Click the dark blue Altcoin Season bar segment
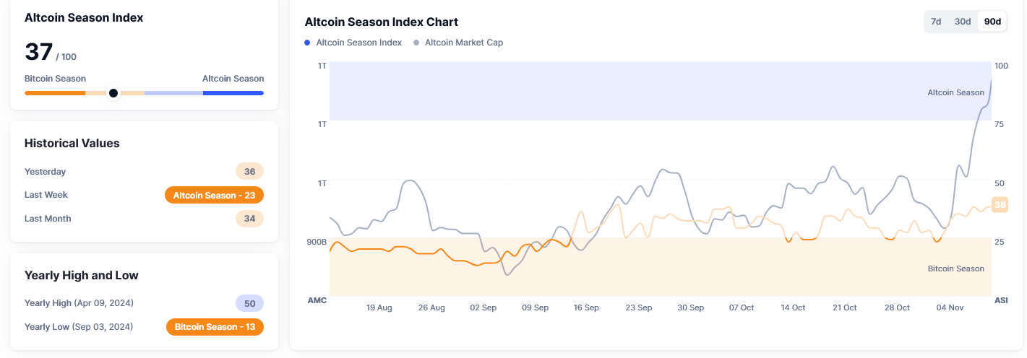This screenshot has height=358, width=1027. tap(233, 93)
